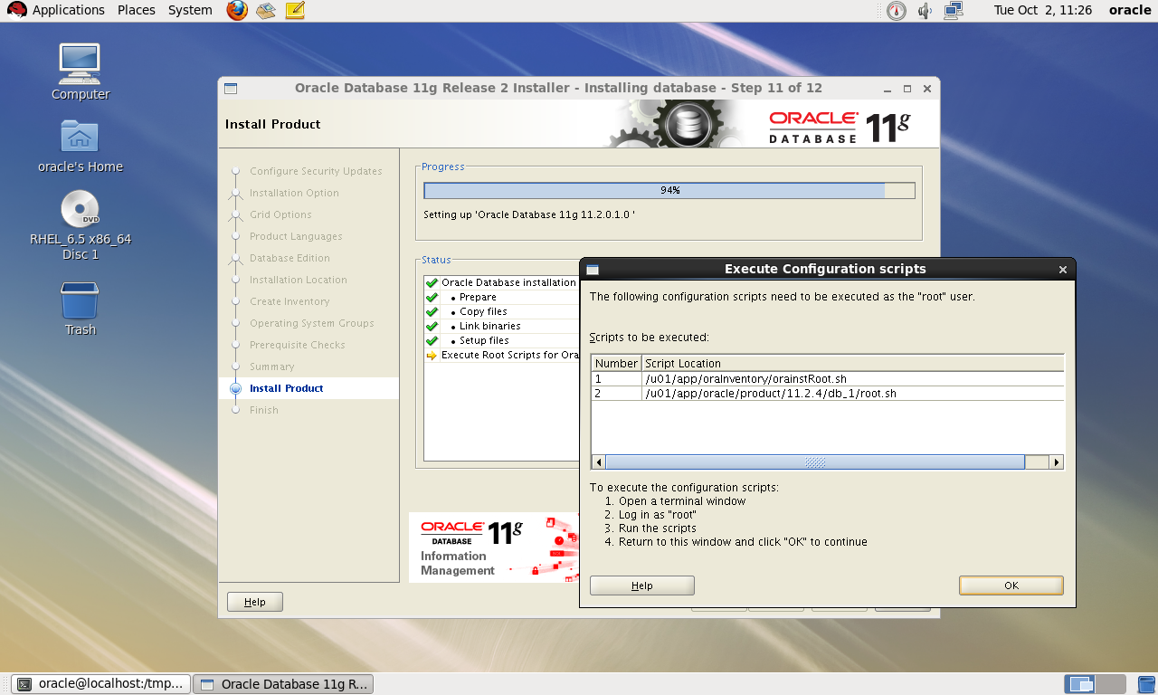Select the Database Edition step
1158x695 pixels.
tap(289, 258)
